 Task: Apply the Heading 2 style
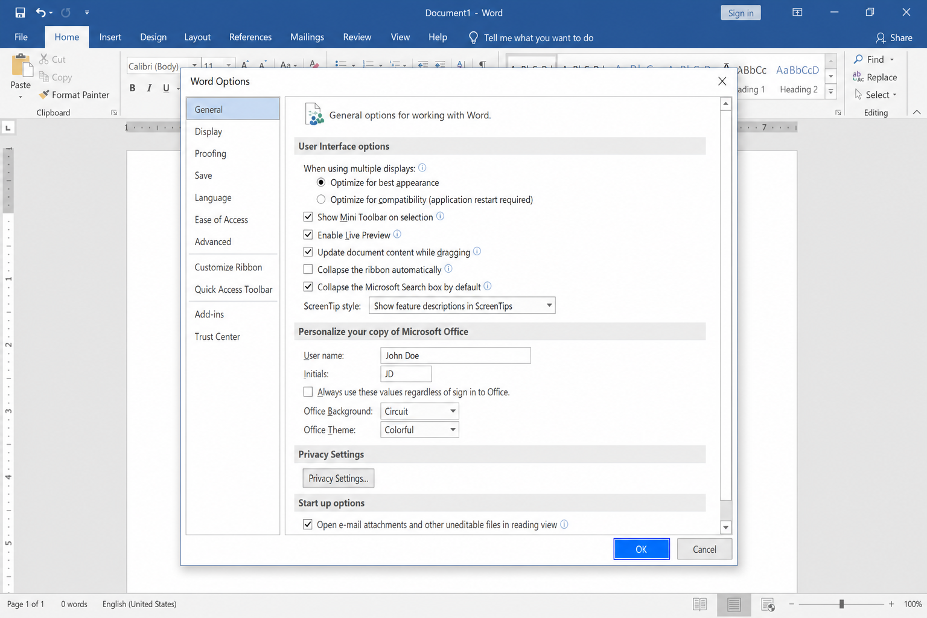[x=798, y=80]
